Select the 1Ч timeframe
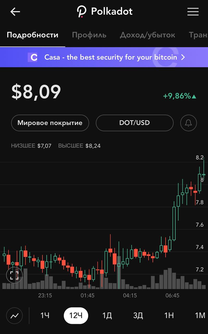 [45, 316]
